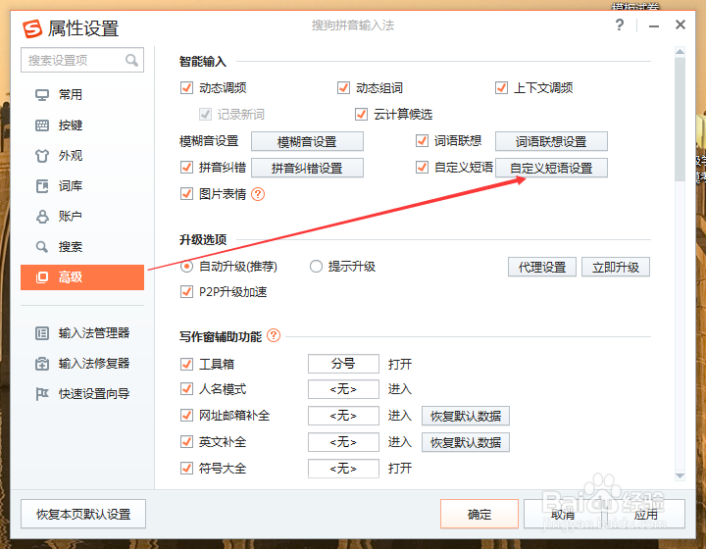Launch 快速设置向导 text entry
This screenshot has height=549, width=706.
(94, 394)
